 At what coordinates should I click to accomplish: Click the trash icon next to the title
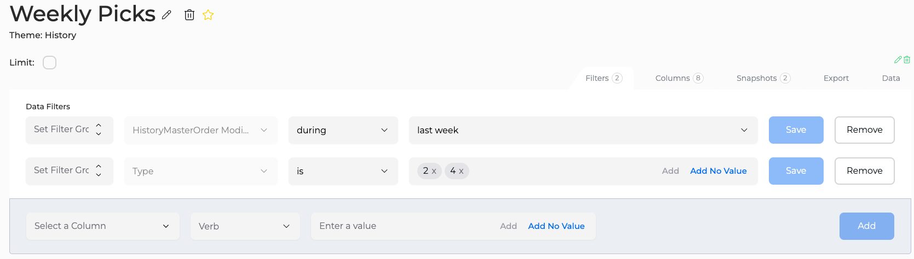click(189, 15)
